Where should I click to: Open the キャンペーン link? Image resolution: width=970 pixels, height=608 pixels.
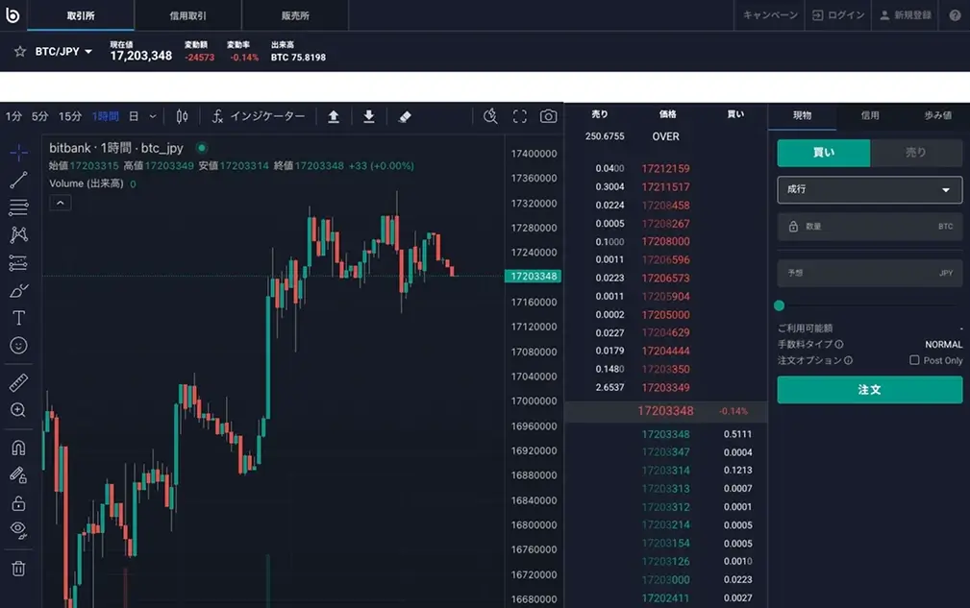770,14
